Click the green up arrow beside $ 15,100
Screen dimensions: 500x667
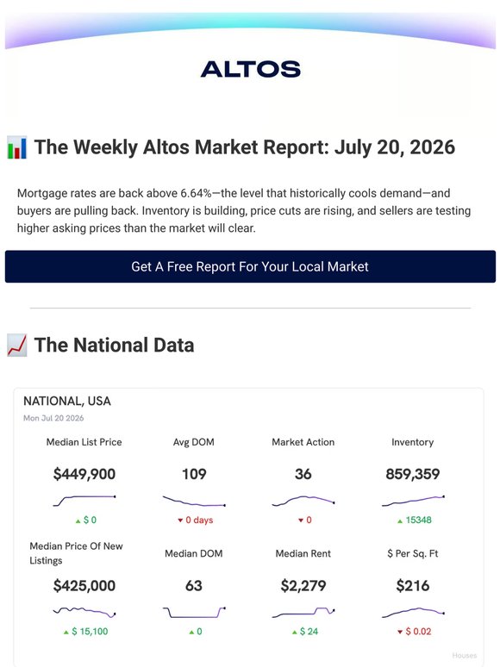point(66,633)
